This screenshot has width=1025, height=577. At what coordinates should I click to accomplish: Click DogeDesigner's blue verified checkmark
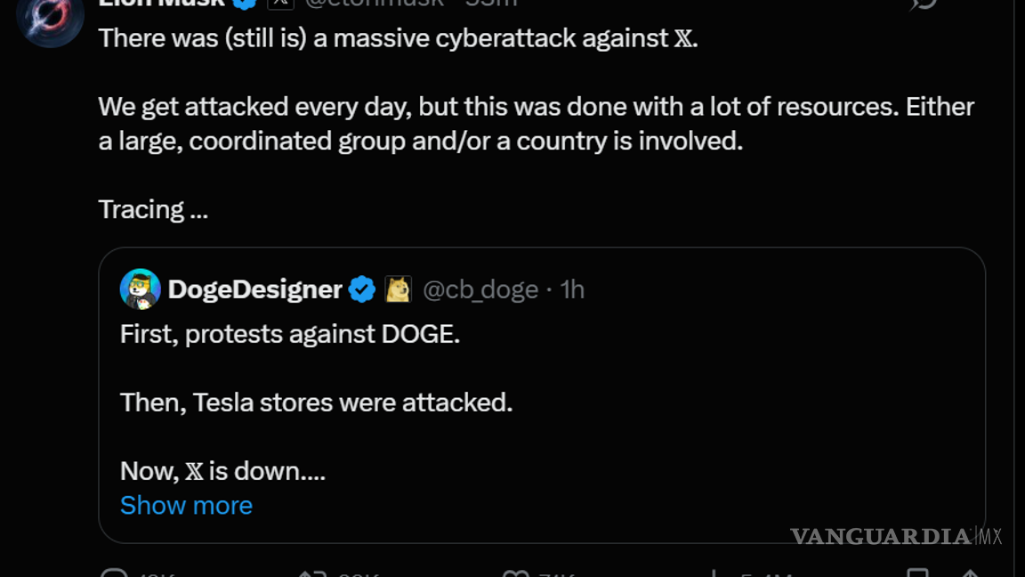click(x=361, y=289)
